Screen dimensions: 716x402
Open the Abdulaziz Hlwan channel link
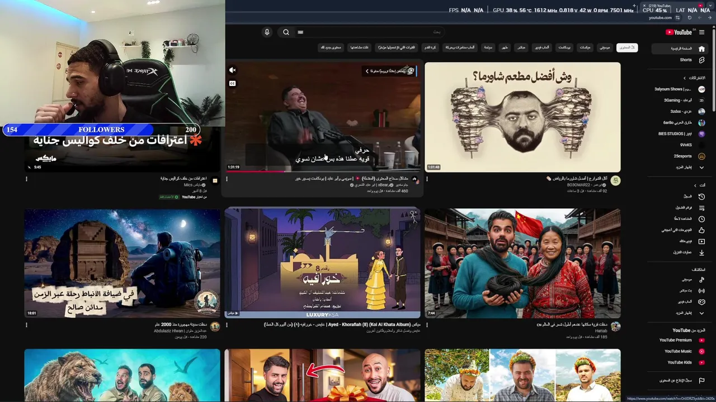[x=180, y=331]
